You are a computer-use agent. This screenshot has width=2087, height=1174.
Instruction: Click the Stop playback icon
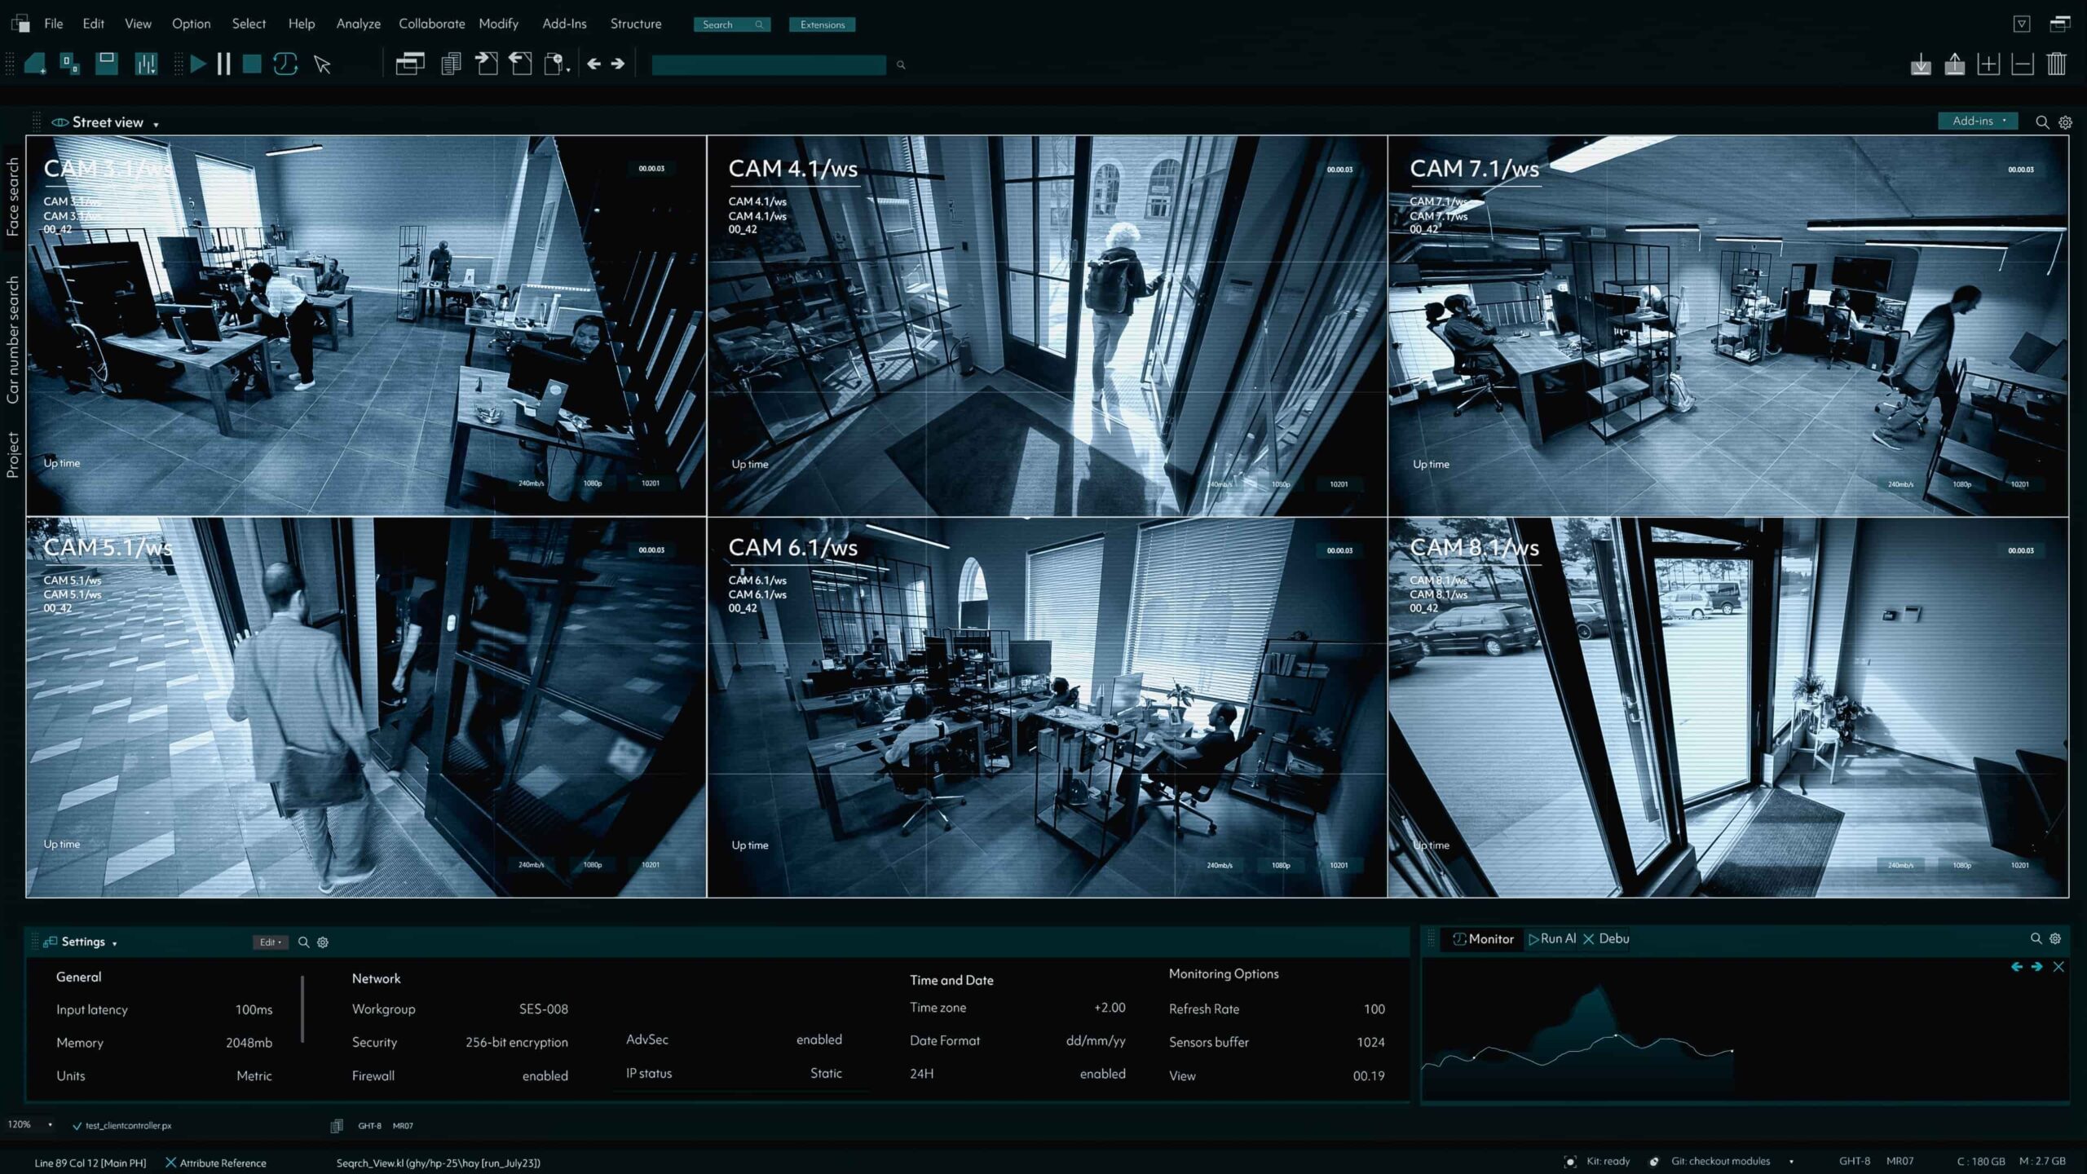[x=253, y=64]
